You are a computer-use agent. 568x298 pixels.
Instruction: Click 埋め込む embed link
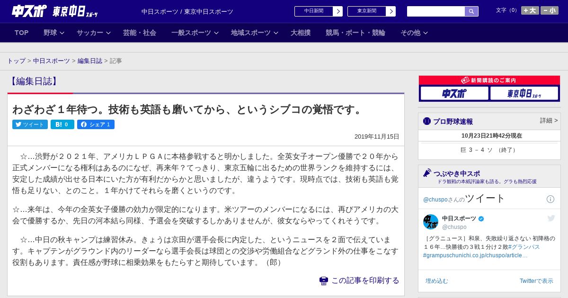(x=436, y=281)
